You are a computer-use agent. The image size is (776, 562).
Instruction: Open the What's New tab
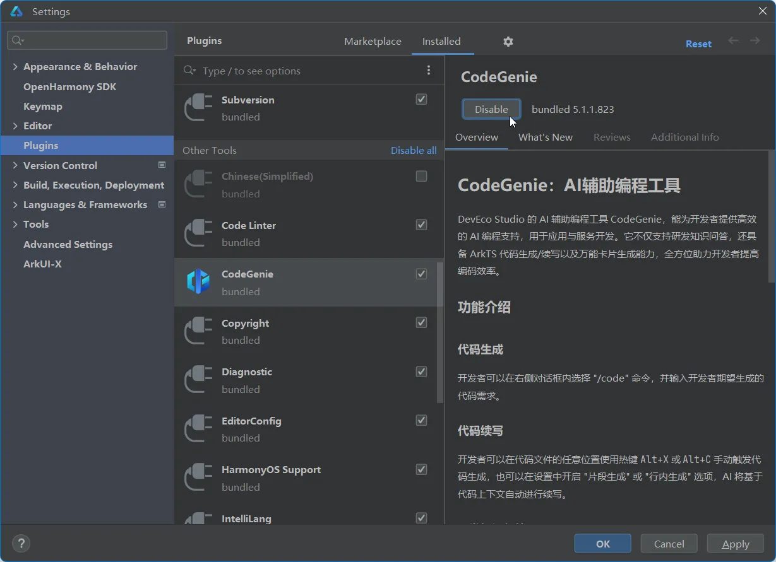tap(546, 138)
